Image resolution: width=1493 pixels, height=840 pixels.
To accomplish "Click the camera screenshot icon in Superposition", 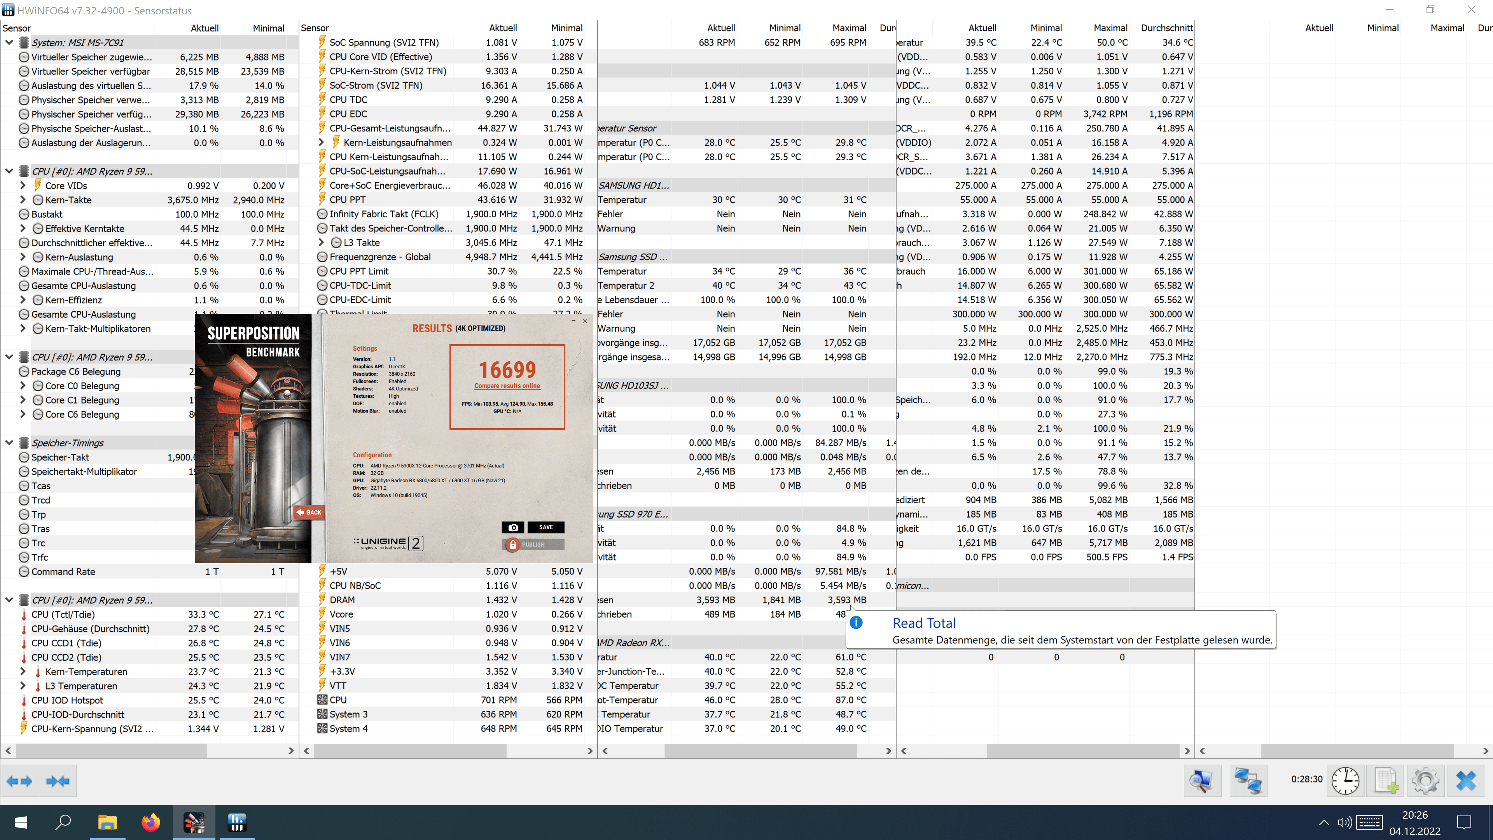I will coord(513,527).
